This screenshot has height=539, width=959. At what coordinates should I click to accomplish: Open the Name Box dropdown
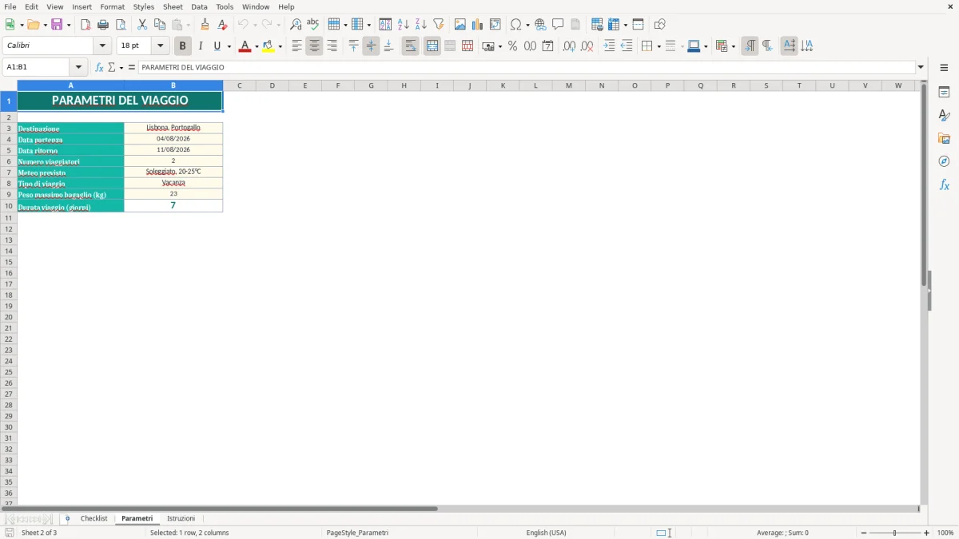click(x=78, y=68)
